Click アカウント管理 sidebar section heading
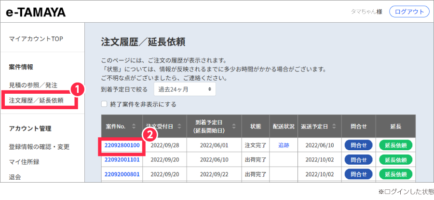This screenshot has width=434, height=200. coord(30,129)
